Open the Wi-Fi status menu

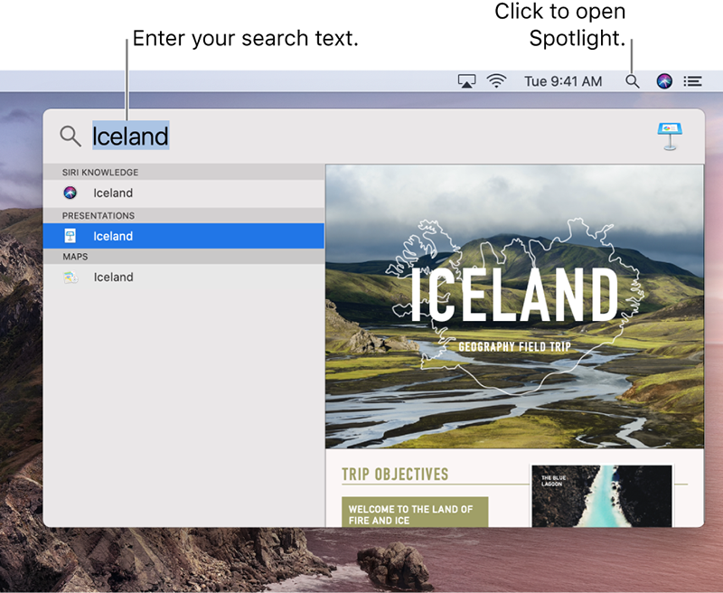pyautogui.click(x=496, y=81)
